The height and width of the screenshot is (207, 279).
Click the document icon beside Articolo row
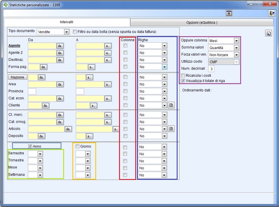(x=171, y=129)
